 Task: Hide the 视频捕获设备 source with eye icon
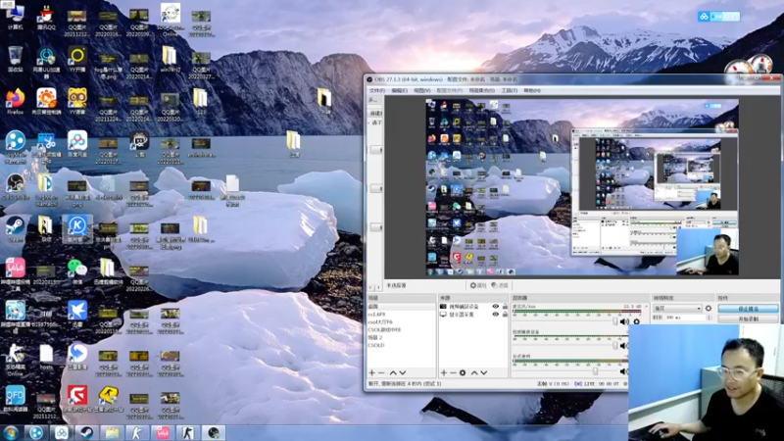[496, 307]
